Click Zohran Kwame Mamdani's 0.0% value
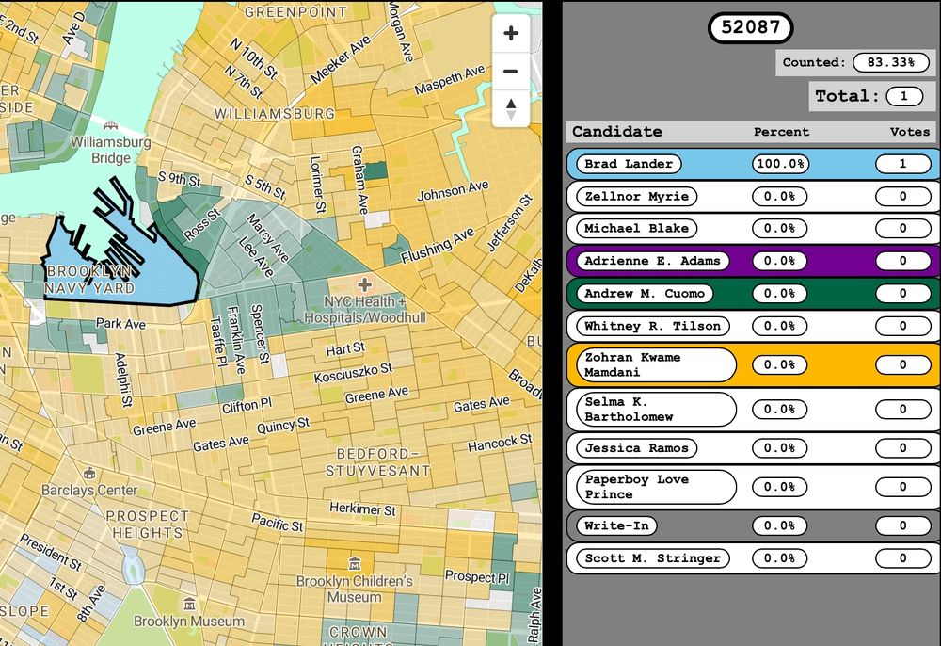The height and width of the screenshot is (646, 941). tap(779, 364)
